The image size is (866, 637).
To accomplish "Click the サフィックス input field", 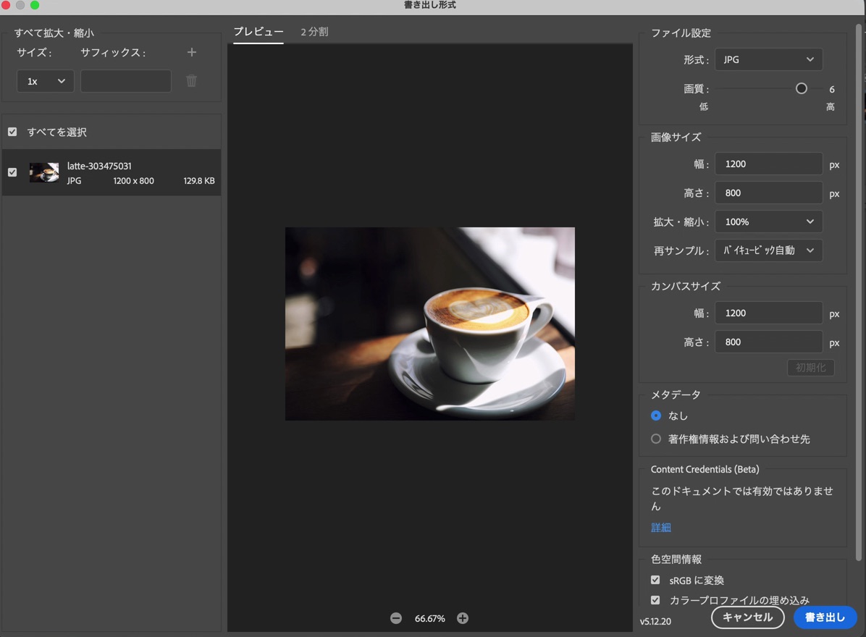I will tap(126, 81).
